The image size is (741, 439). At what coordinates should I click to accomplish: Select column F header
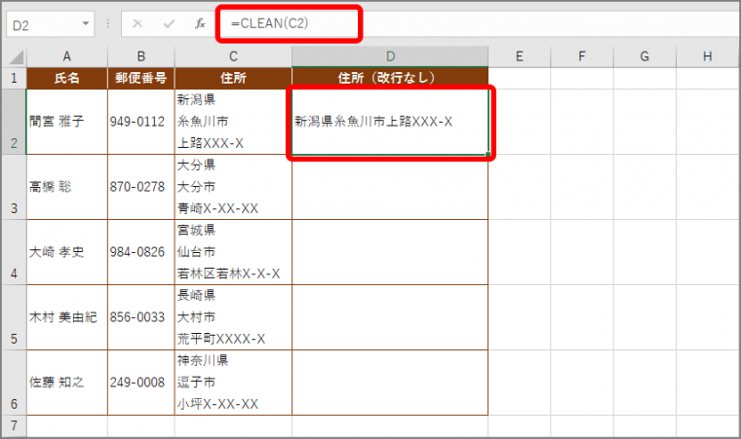(582, 56)
